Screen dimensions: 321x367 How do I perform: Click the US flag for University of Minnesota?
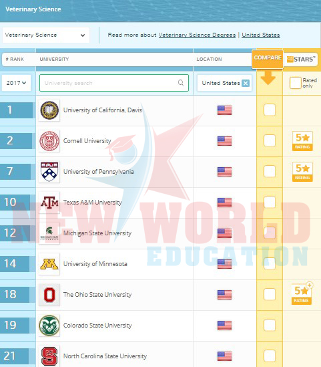tap(224, 264)
